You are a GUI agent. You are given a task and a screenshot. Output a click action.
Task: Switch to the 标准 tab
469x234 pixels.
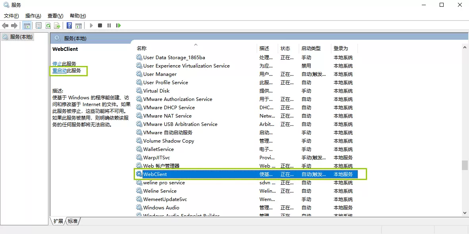tap(73, 221)
